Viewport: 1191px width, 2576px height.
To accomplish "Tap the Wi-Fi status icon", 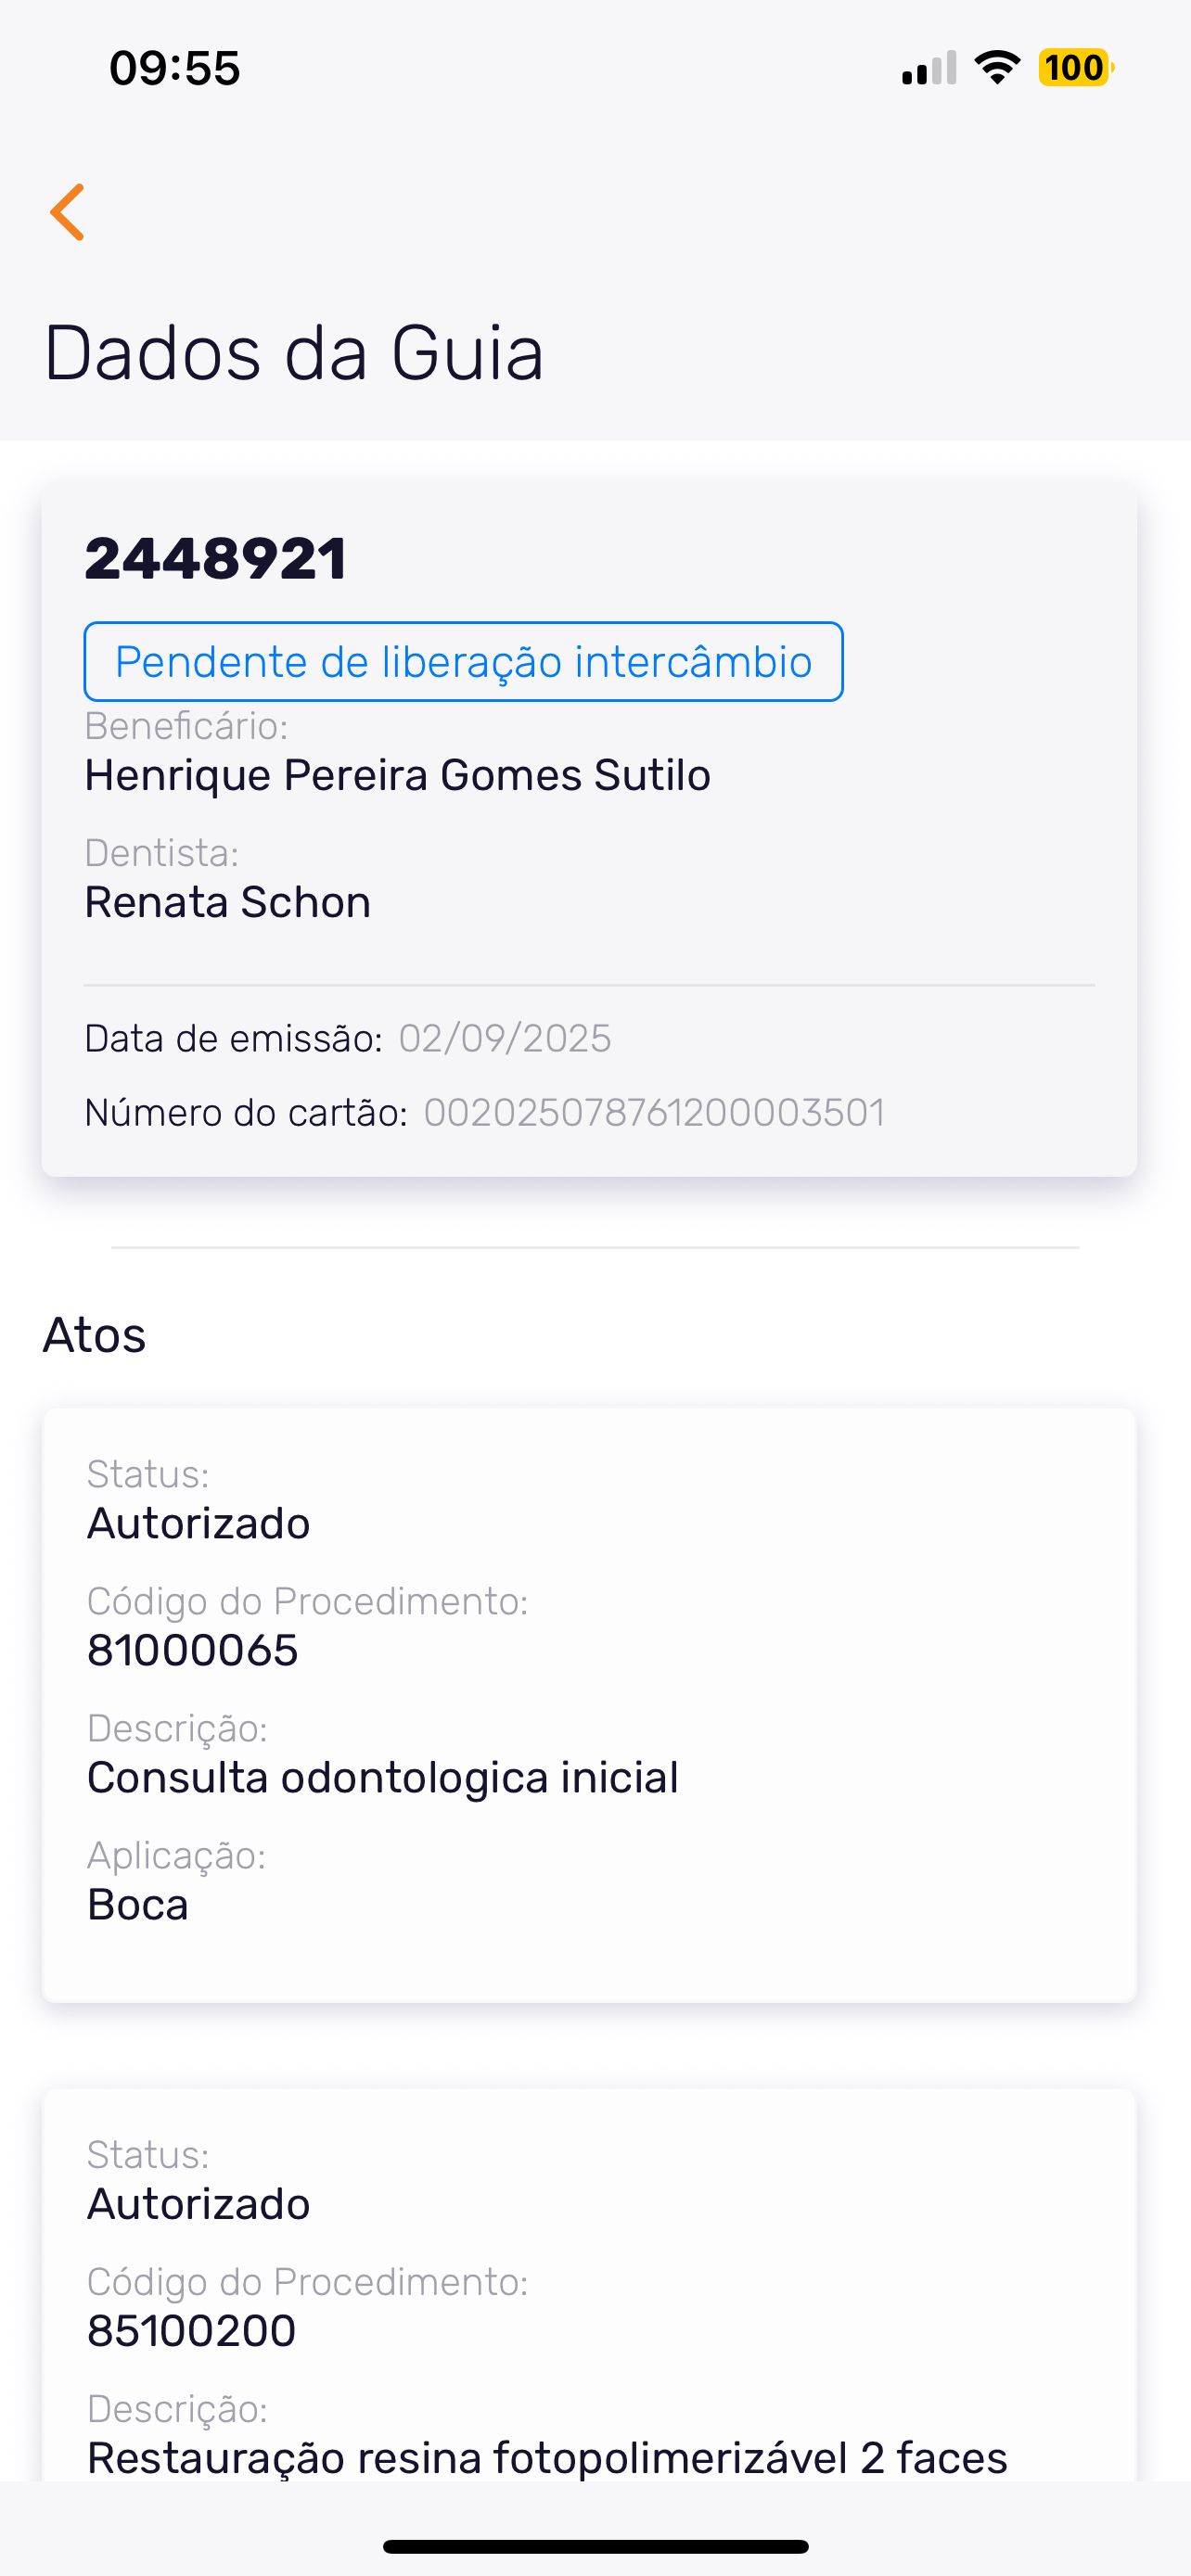I will coord(997,68).
